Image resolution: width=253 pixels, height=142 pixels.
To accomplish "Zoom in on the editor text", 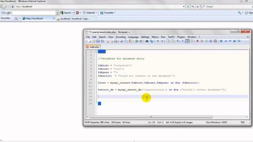I will (158, 41).
